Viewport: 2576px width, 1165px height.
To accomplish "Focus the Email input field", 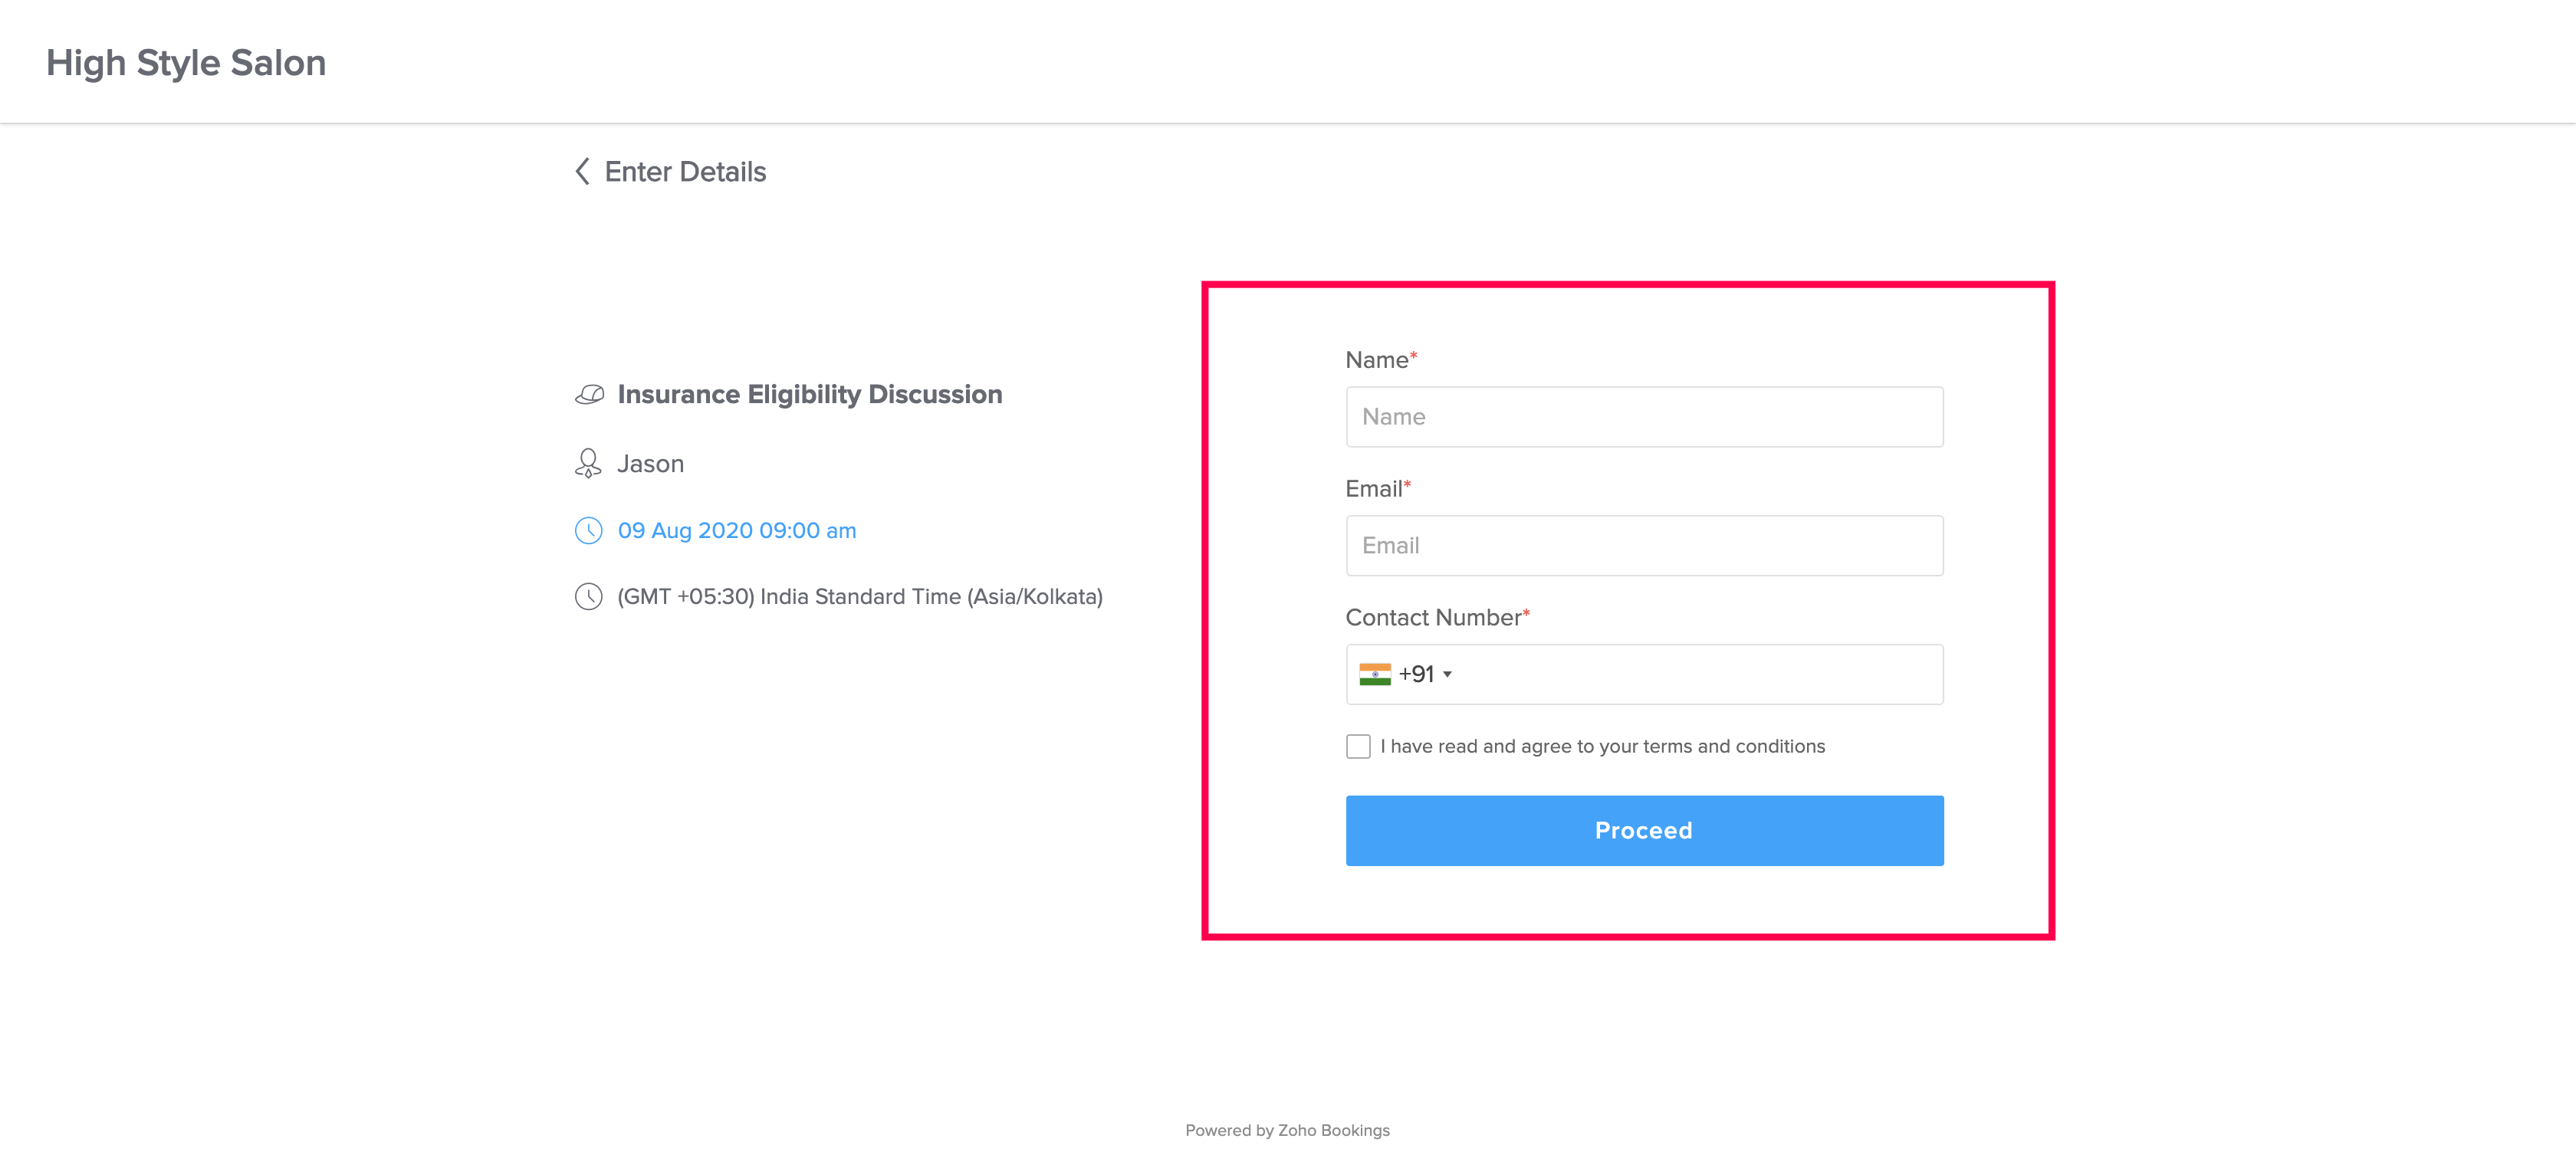I will click(1643, 546).
